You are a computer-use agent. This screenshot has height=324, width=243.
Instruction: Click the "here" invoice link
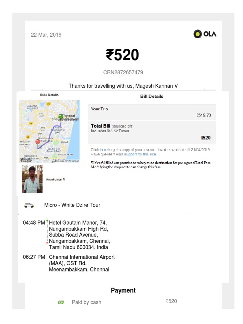click(104, 150)
